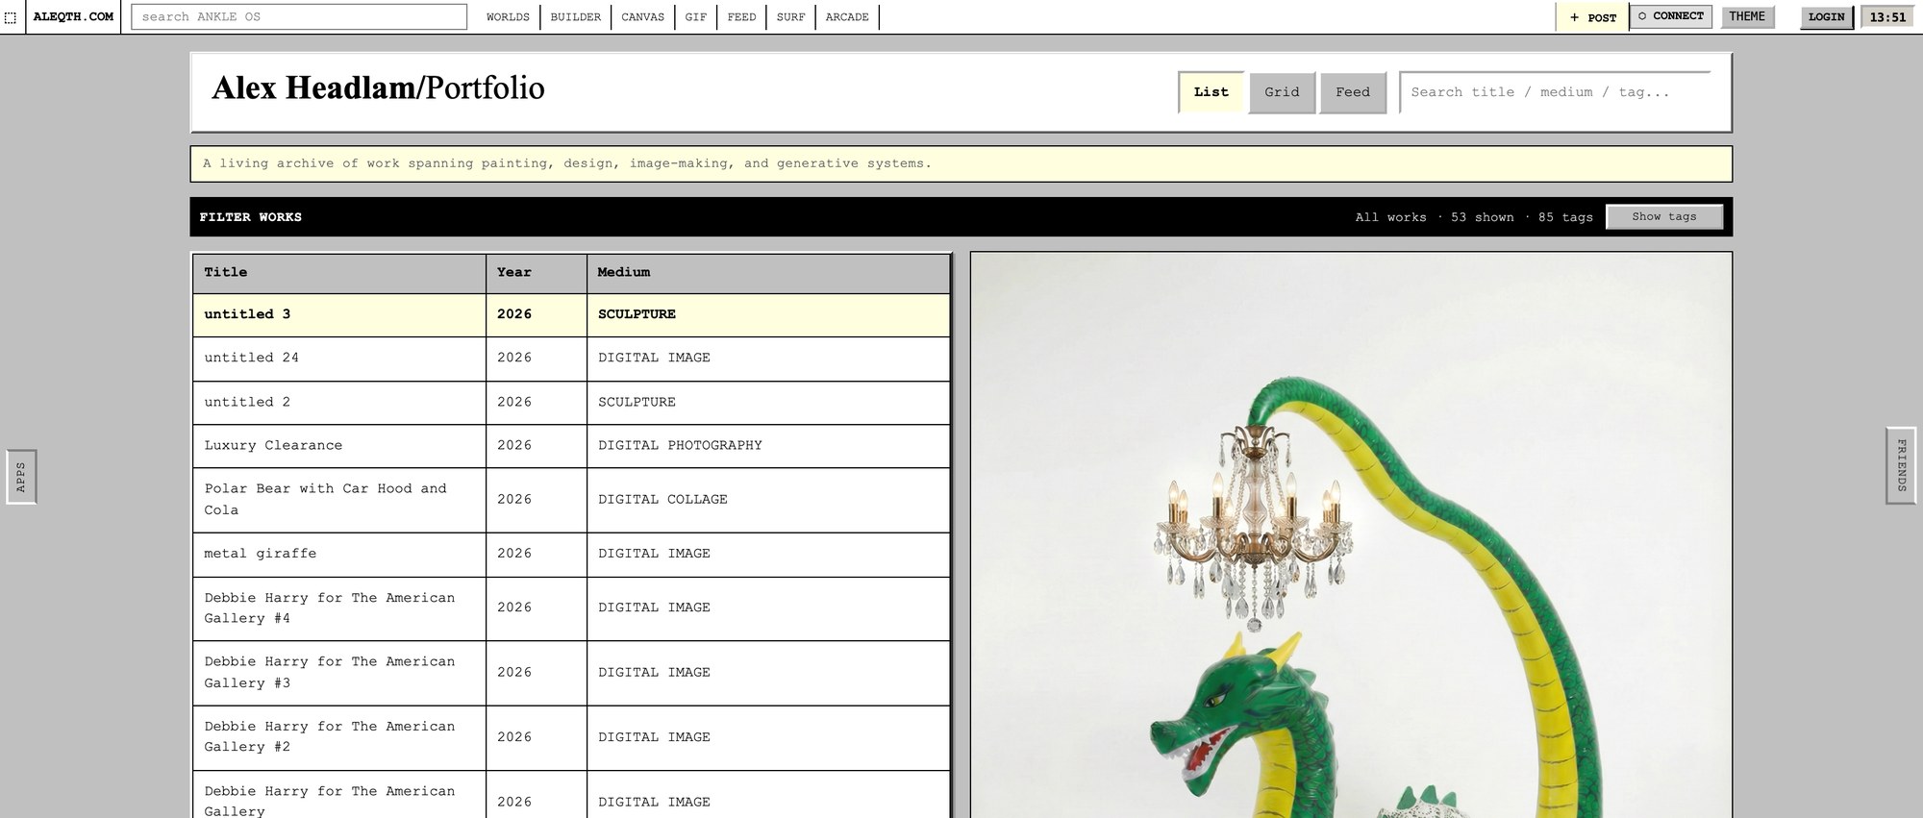This screenshot has height=818, width=1923.
Task: Open the ALEQTH.COM home link
Action: (73, 17)
